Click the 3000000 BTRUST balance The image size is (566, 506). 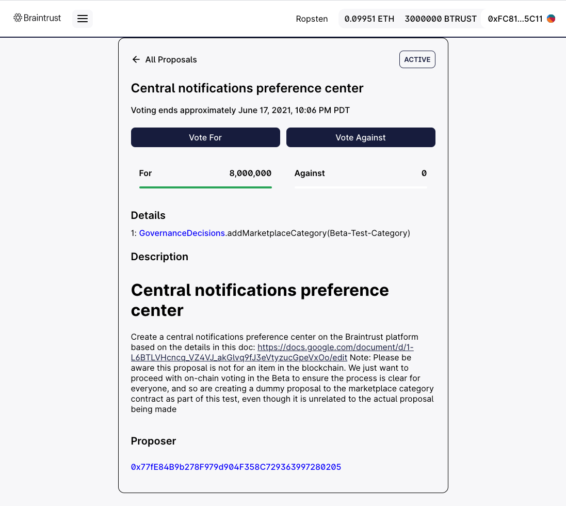pos(441,19)
